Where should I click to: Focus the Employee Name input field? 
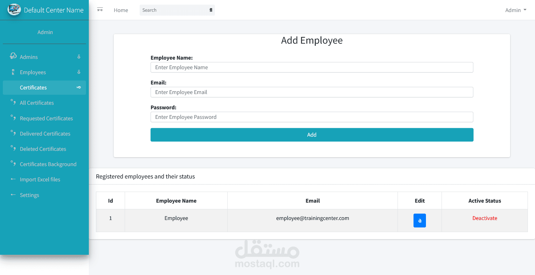312,67
